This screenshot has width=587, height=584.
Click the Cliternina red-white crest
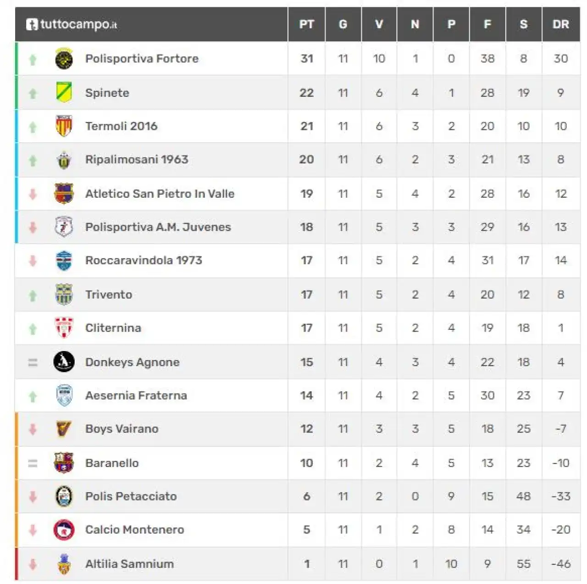click(x=64, y=328)
